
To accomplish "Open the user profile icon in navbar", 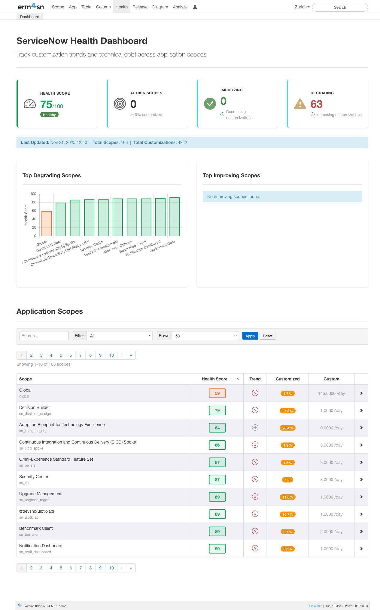I will click(x=195, y=7).
